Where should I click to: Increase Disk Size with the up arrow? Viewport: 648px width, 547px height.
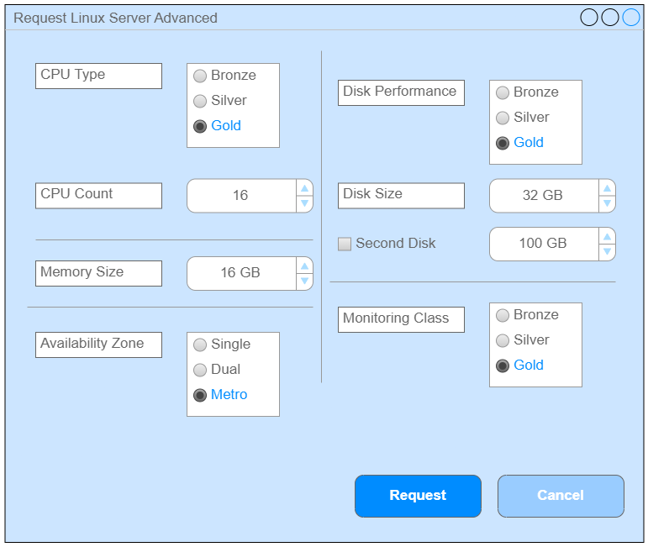click(607, 187)
